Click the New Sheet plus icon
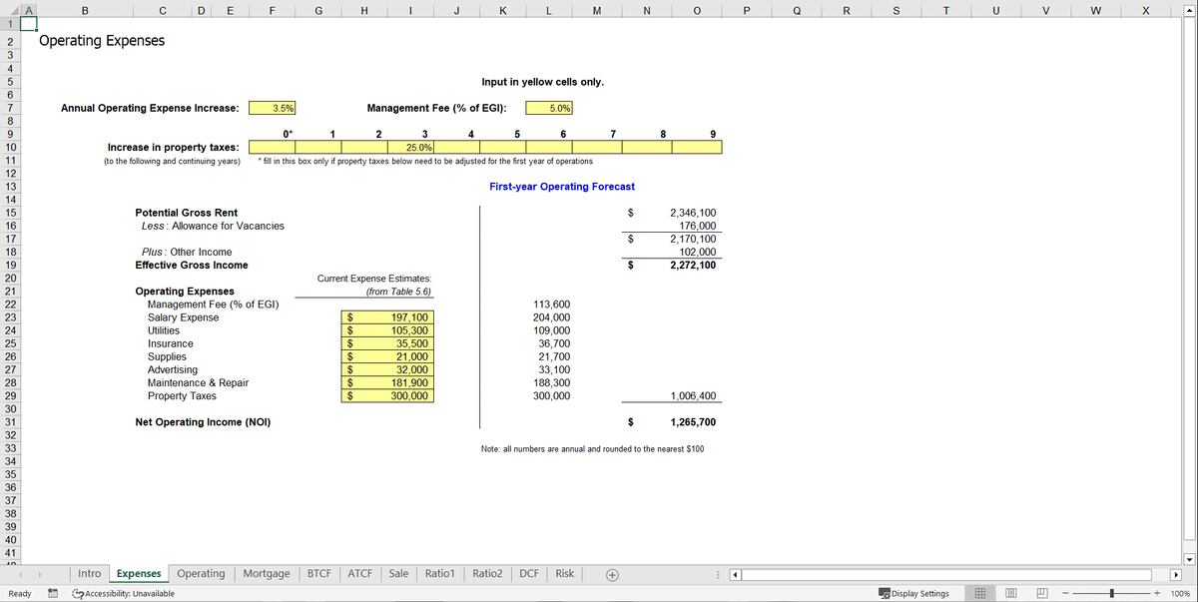This screenshot has width=1198, height=602. (612, 573)
